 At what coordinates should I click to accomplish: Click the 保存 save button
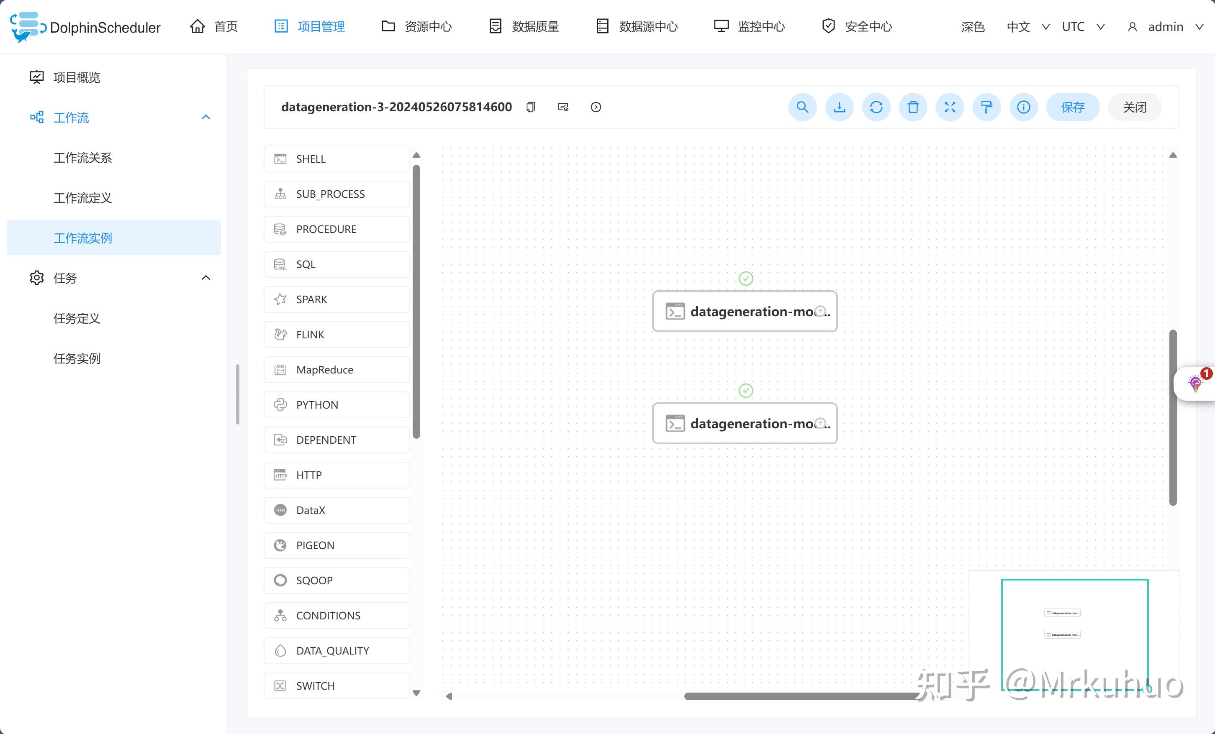(x=1073, y=107)
